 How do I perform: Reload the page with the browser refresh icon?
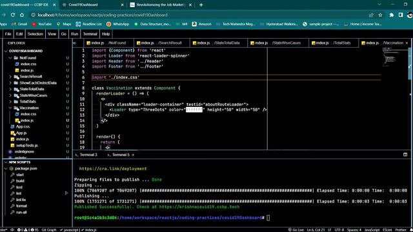pyautogui.click(x=13, y=15)
